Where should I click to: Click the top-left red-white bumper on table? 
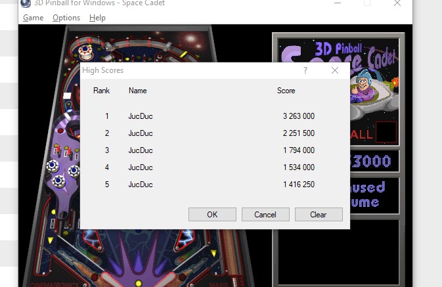85,52
